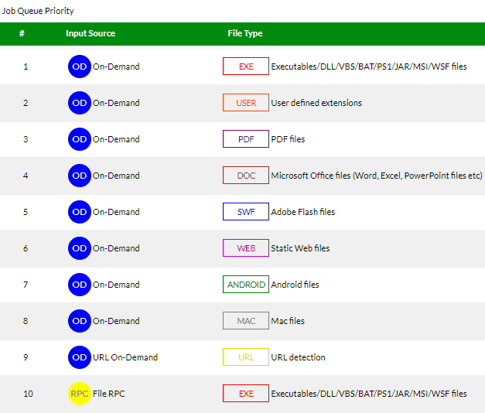Click On-Demand text in row 5

pyautogui.click(x=116, y=212)
